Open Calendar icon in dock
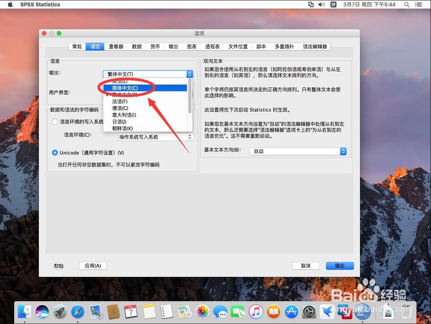This screenshot has height=324, width=431. 131,311
